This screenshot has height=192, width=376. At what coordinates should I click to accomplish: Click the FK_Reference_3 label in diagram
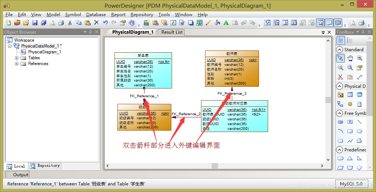tap(232, 94)
